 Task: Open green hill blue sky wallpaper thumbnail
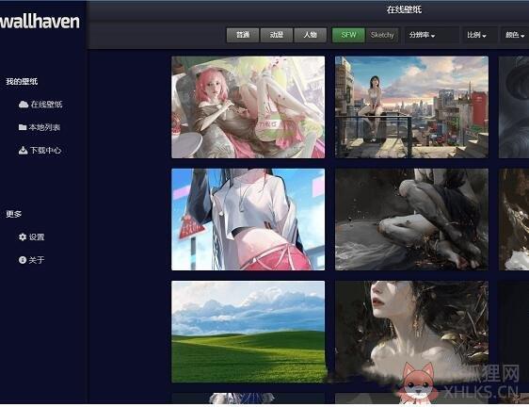[248, 332]
